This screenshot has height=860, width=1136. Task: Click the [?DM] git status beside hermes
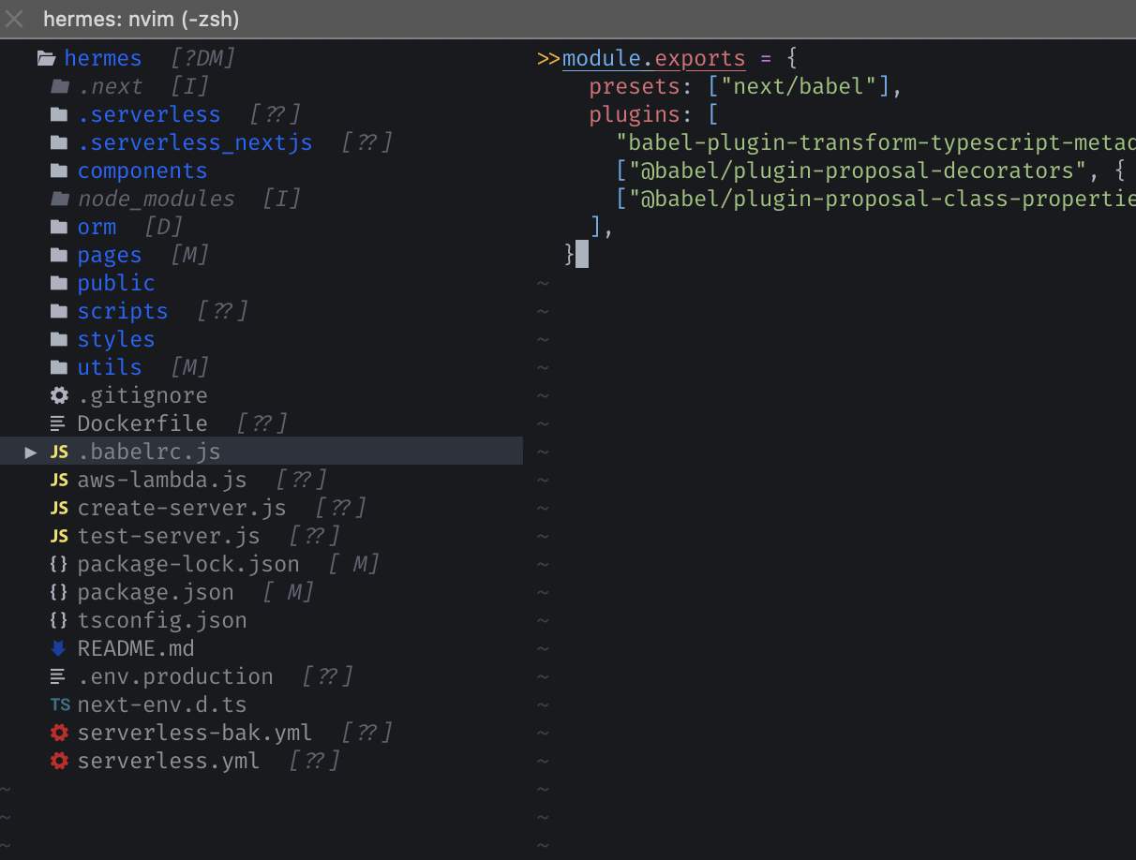[202, 58]
